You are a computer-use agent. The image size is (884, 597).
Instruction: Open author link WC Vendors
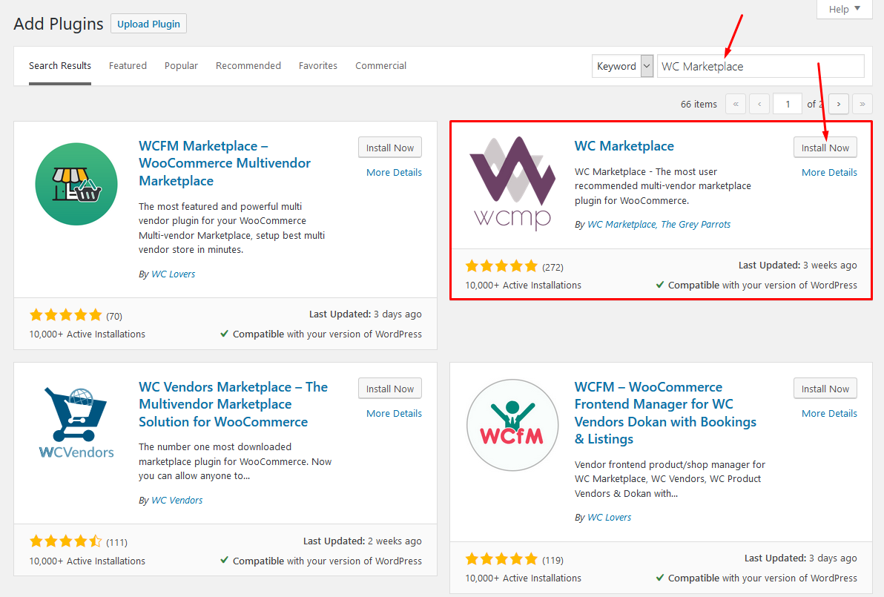(x=177, y=500)
